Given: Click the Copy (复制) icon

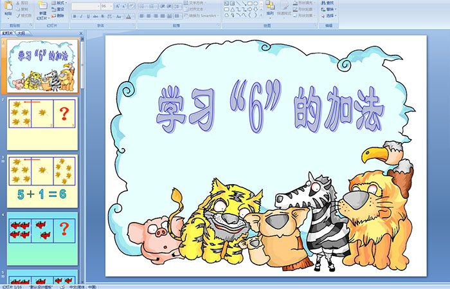Looking at the screenshot, I should (18, 10).
